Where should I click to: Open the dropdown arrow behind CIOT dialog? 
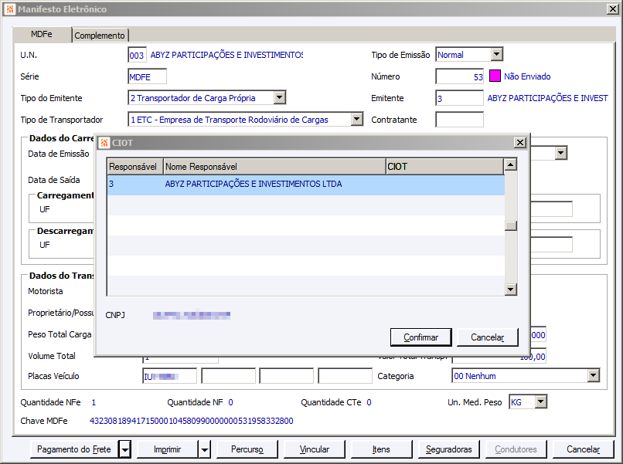(560, 153)
